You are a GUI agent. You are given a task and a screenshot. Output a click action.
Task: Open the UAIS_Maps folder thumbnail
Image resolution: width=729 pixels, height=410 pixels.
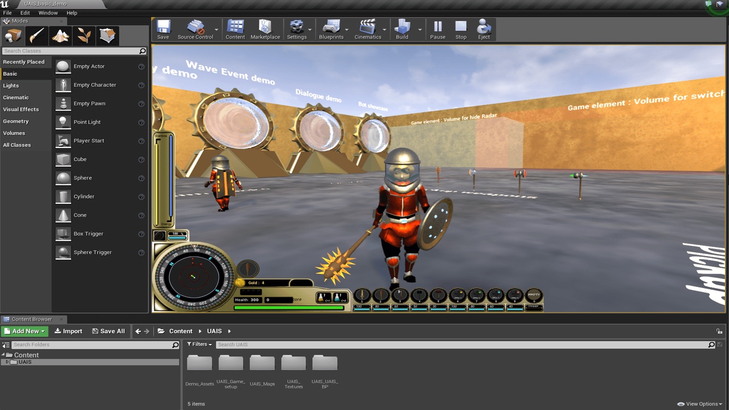tap(262, 370)
